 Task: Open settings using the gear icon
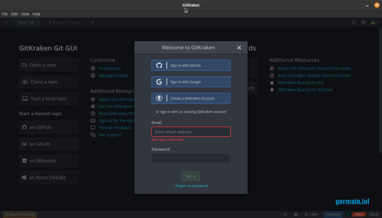(x=363, y=22)
